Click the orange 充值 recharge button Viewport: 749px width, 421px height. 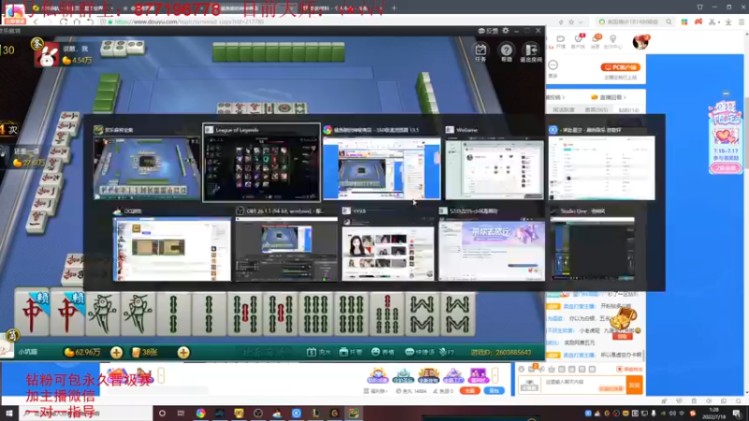(x=470, y=390)
